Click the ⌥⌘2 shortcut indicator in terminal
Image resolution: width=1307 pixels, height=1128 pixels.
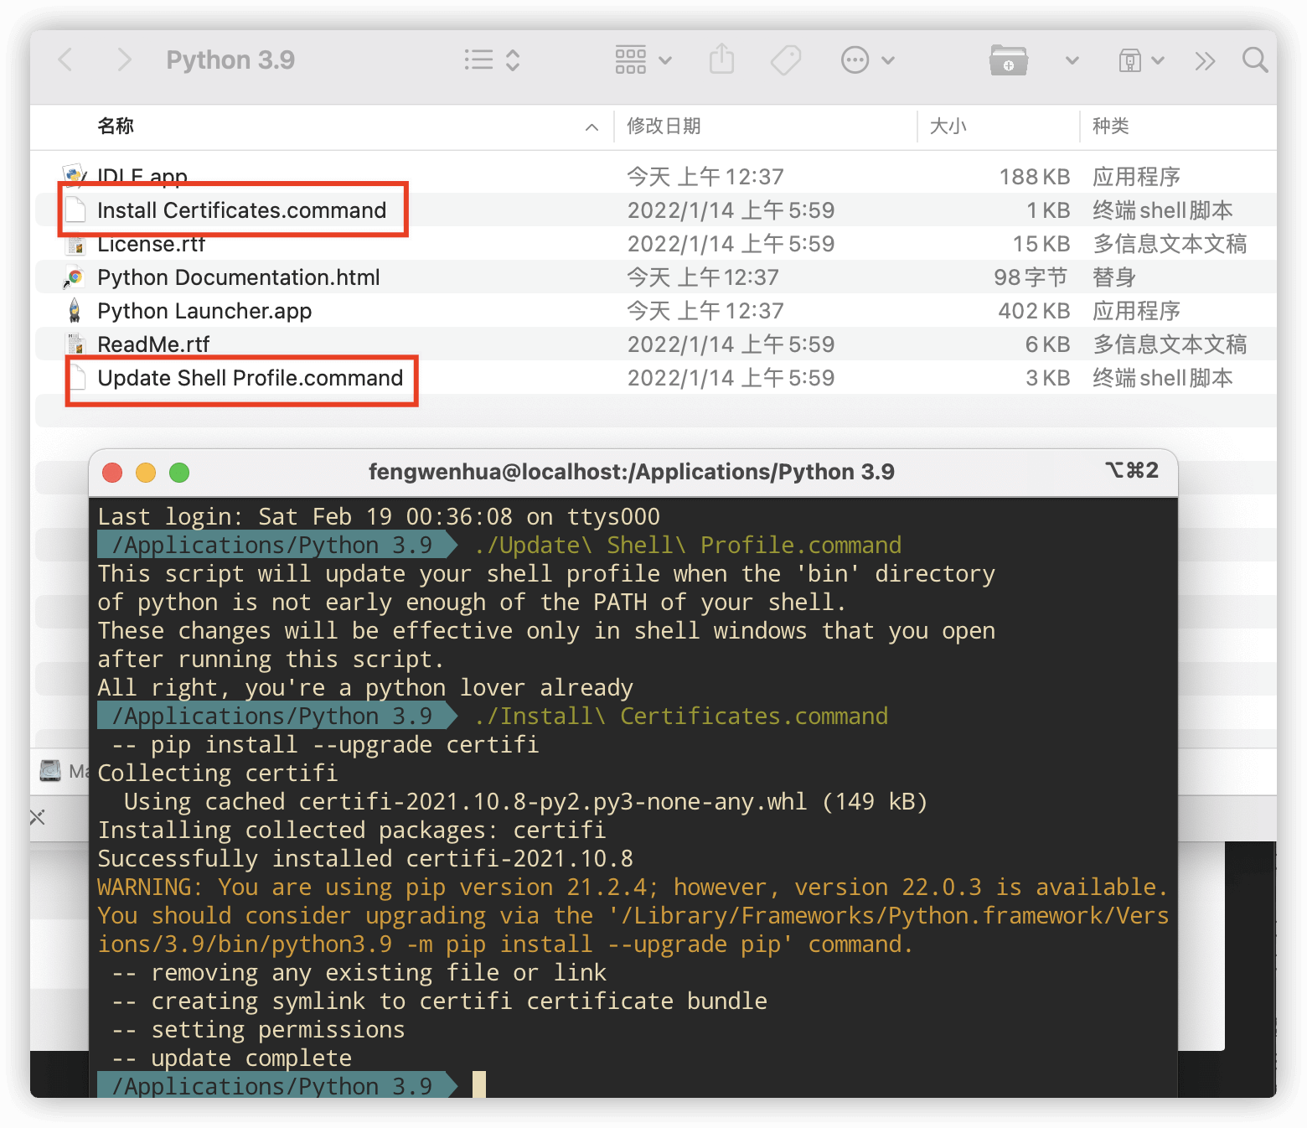pos(1132,470)
